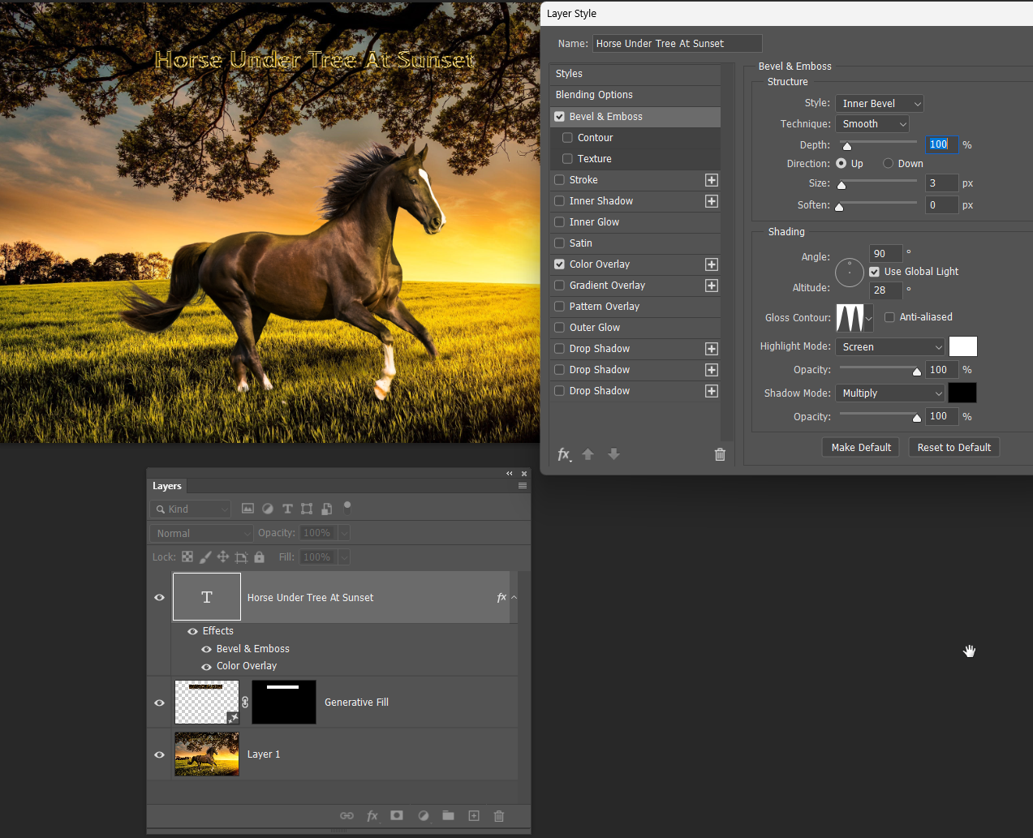Click the Make Default button
The image size is (1033, 838).
(860, 447)
